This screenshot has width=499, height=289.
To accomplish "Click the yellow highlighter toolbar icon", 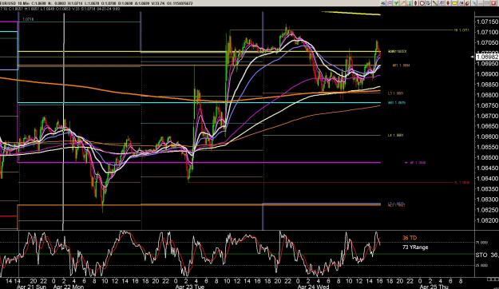I will coord(454,3).
